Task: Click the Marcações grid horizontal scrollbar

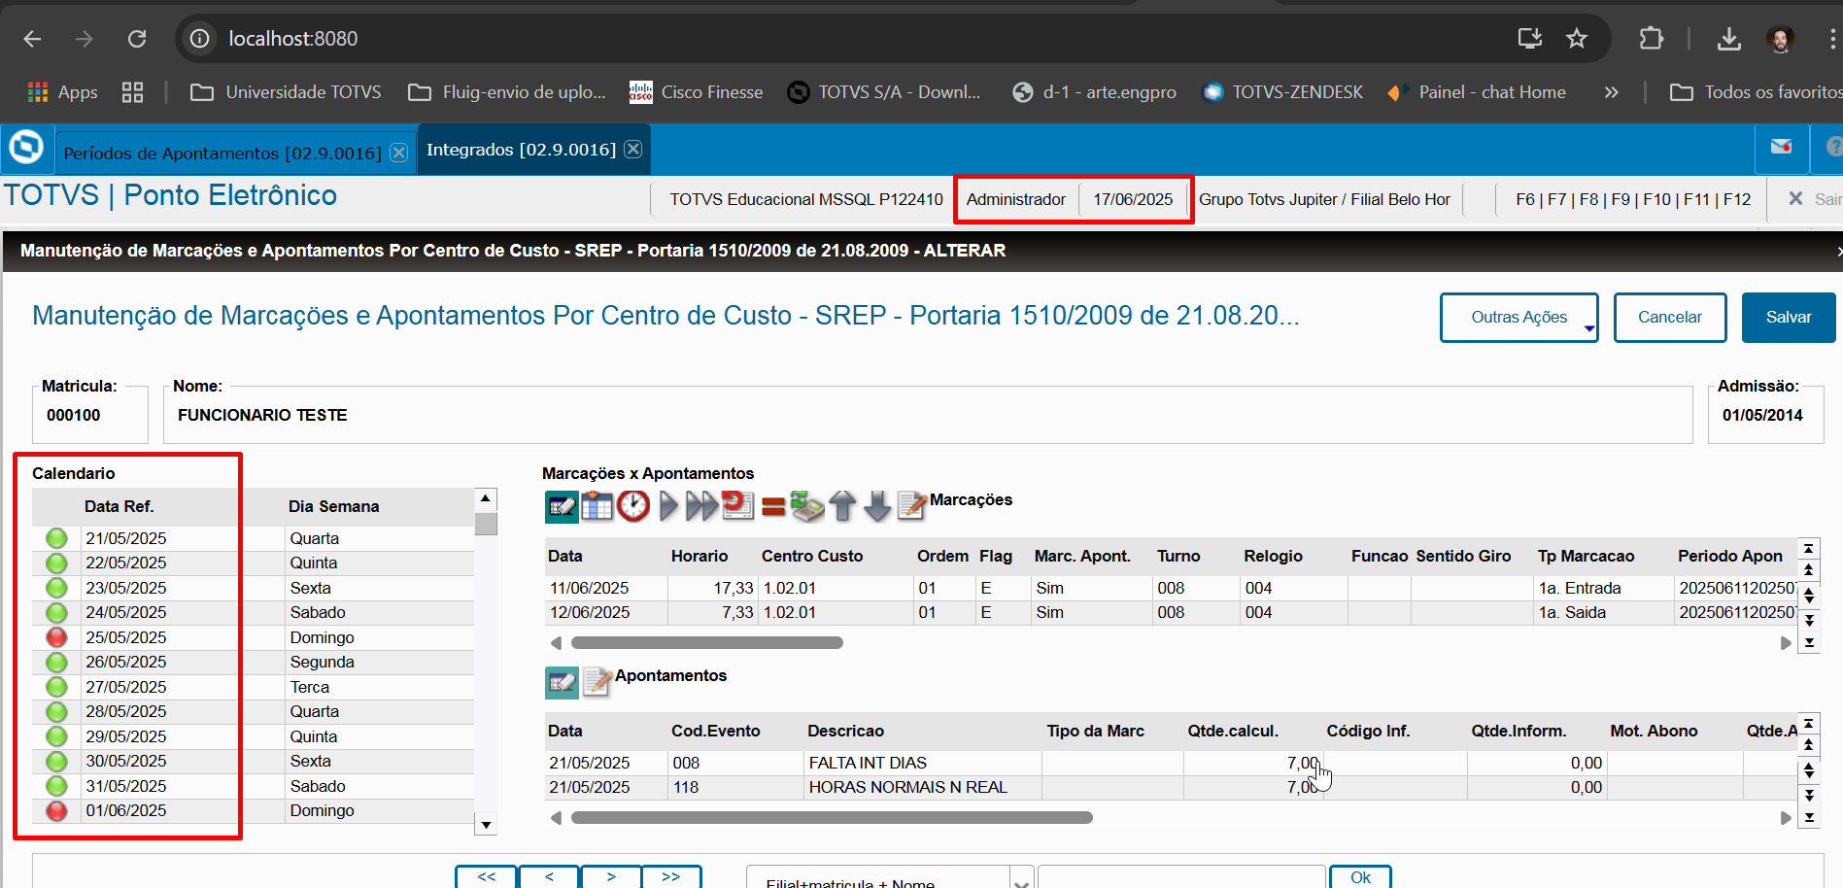Action: (706, 642)
